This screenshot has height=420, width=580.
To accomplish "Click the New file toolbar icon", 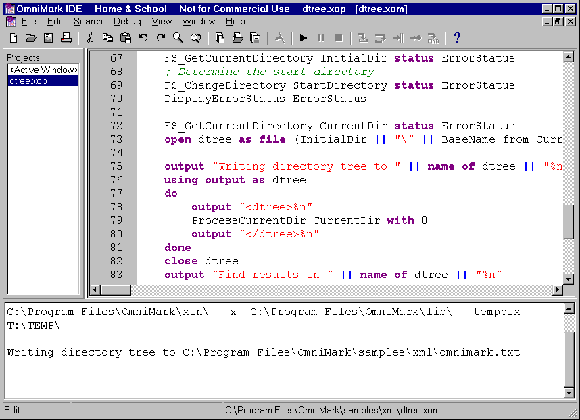I will tap(14, 38).
